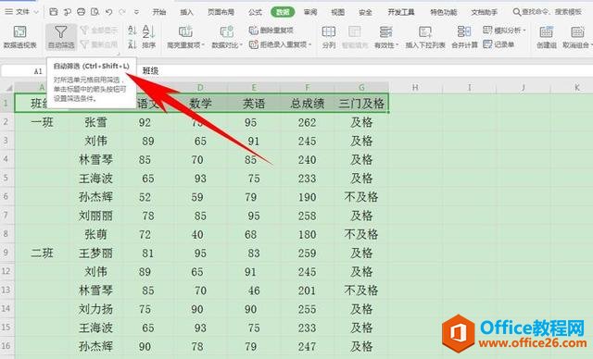
Task: Expand the arrow beside 文件 menu
Action: (x=36, y=12)
